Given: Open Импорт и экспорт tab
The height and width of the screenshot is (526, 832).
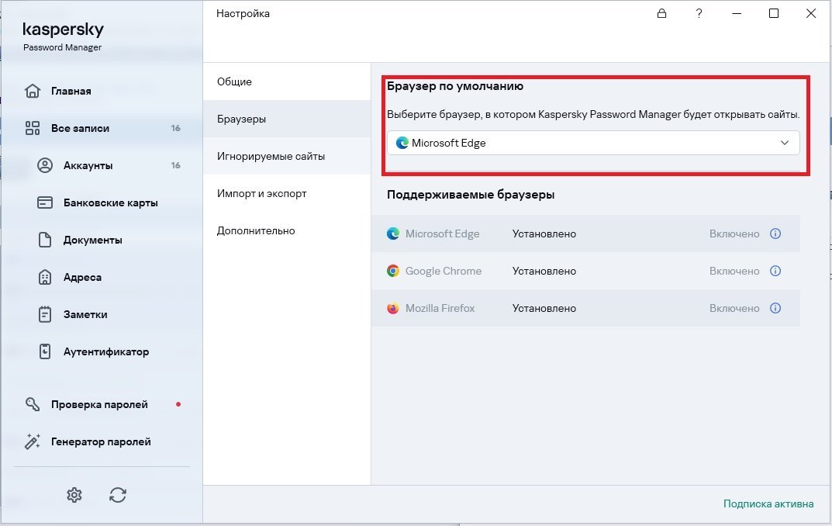Looking at the screenshot, I should click(x=287, y=193).
